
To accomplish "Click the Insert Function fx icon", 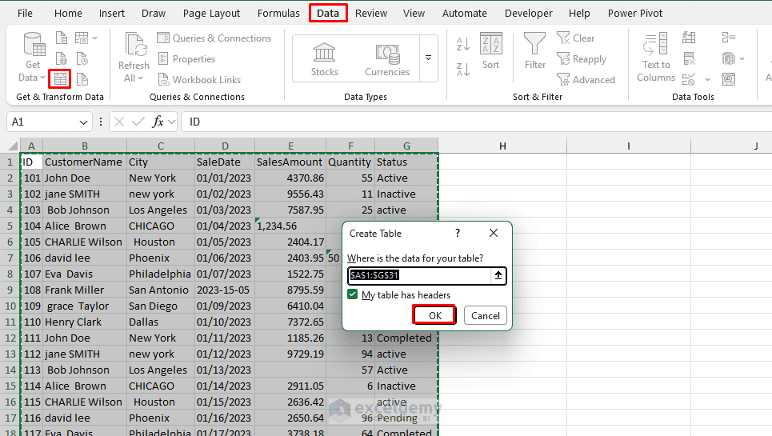I will (x=158, y=122).
